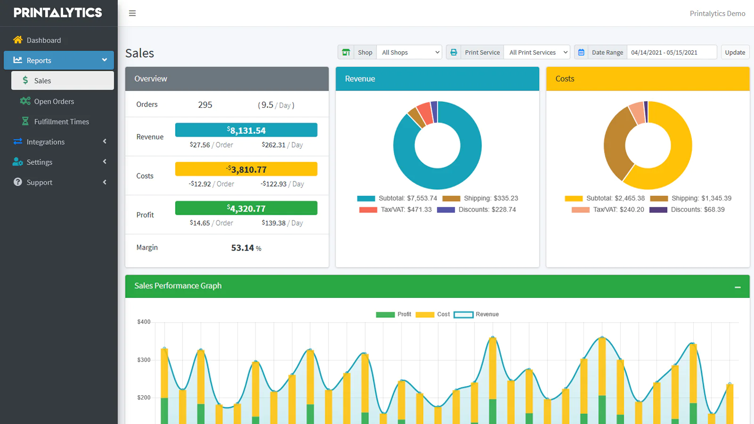Toggle Costs chart Tax/VAT $240.20 legend

608,210
